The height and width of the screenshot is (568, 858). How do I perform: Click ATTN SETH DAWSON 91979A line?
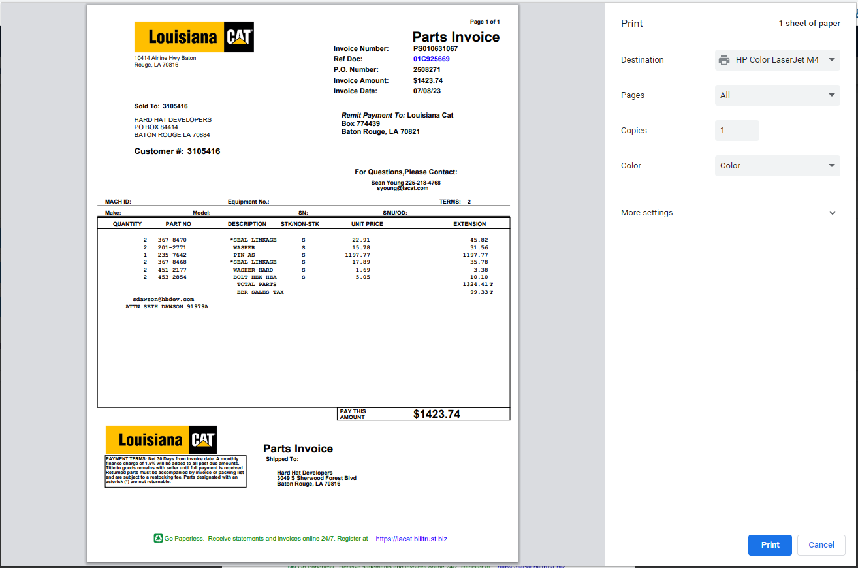[167, 306]
